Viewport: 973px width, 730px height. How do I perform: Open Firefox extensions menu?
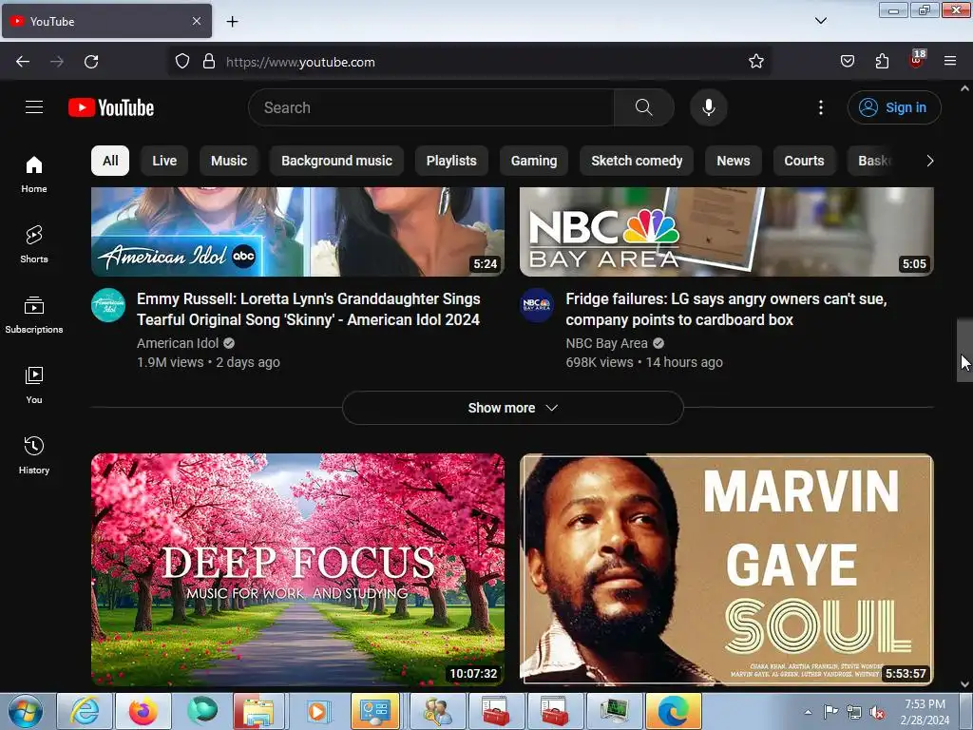[x=882, y=62]
